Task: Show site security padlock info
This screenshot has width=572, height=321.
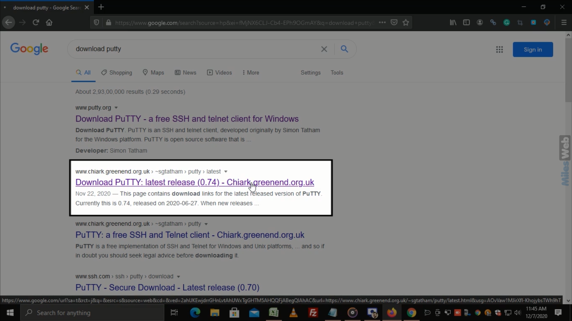Action: point(108,23)
